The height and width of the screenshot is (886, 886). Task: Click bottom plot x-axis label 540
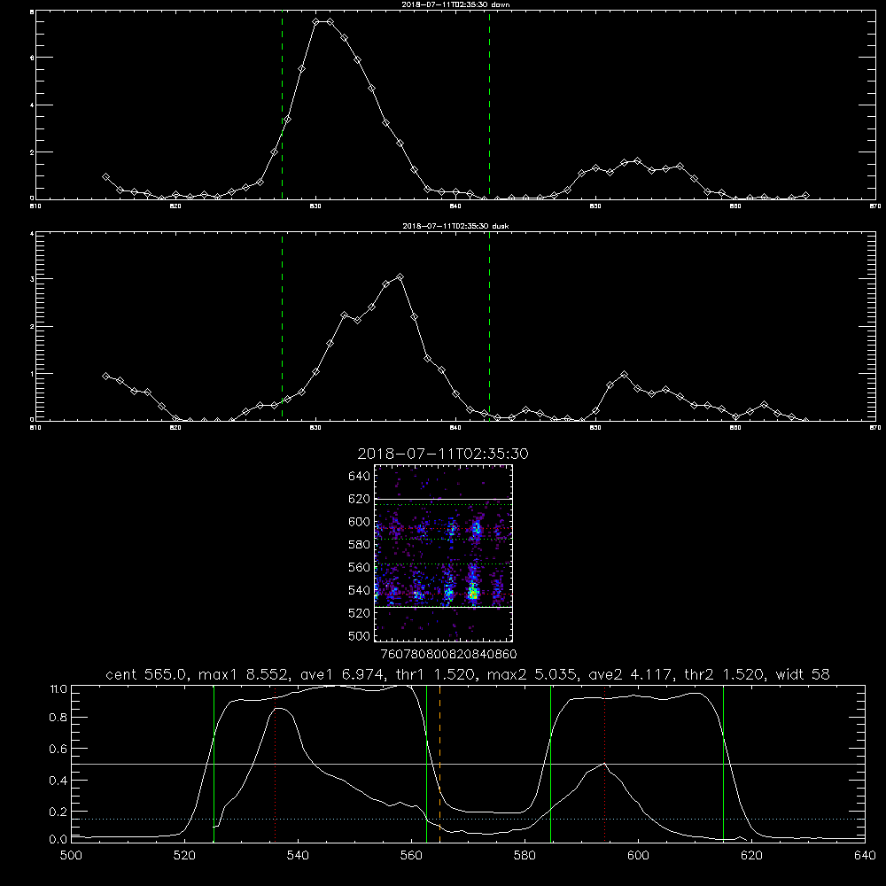pyautogui.click(x=298, y=856)
